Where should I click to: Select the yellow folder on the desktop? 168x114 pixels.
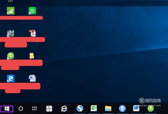32,56
